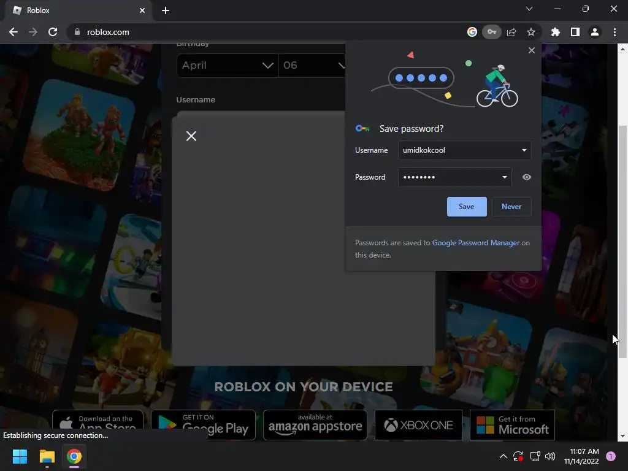Open Chrome profile avatar
The image size is (628, 471).
595,32
